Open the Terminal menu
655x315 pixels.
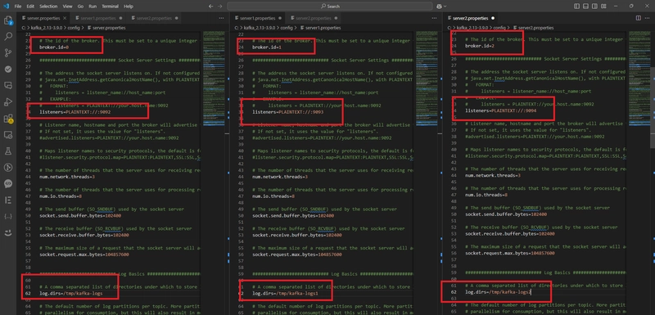point(110,7)
